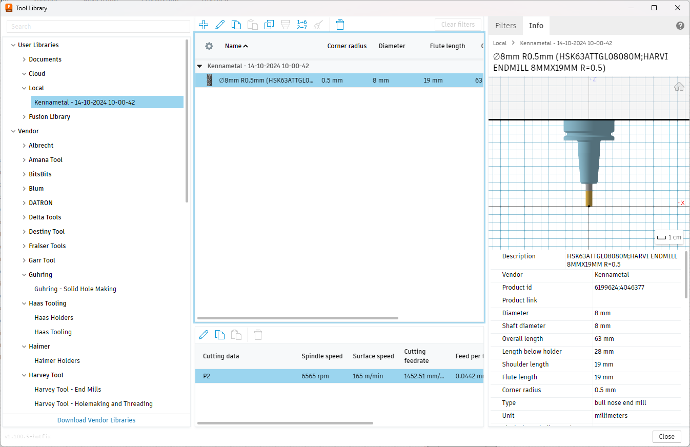Expand the Albrecht vendor node
The width and height of the screenshot is (690, 447).
coord(24,146)
